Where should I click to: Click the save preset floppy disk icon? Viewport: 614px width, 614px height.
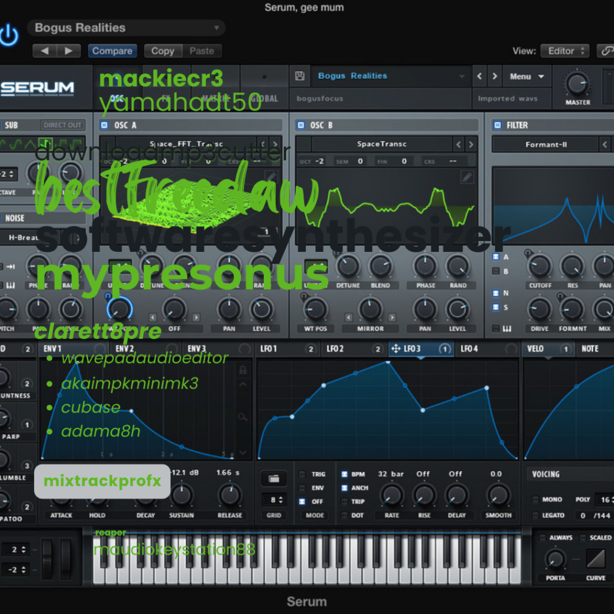coord(300,76)
